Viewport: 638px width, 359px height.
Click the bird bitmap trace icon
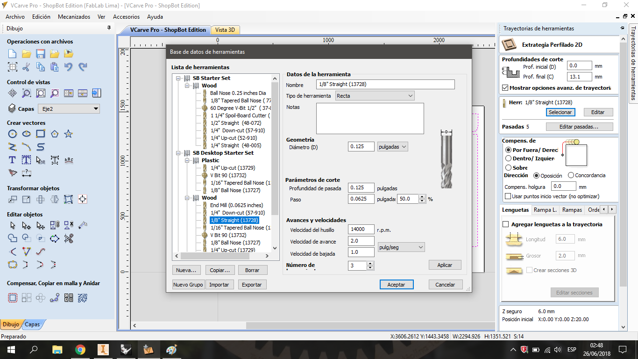point(13,173)
